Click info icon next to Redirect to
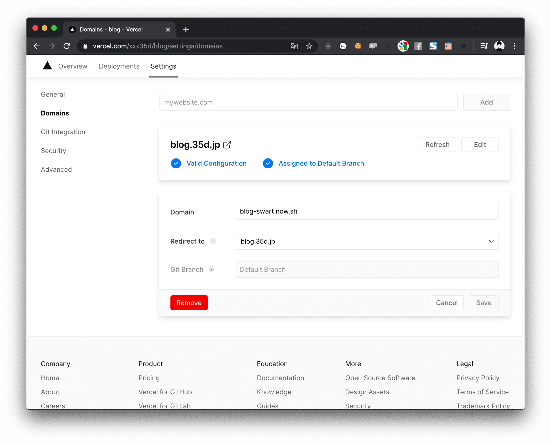 (213, 241)
